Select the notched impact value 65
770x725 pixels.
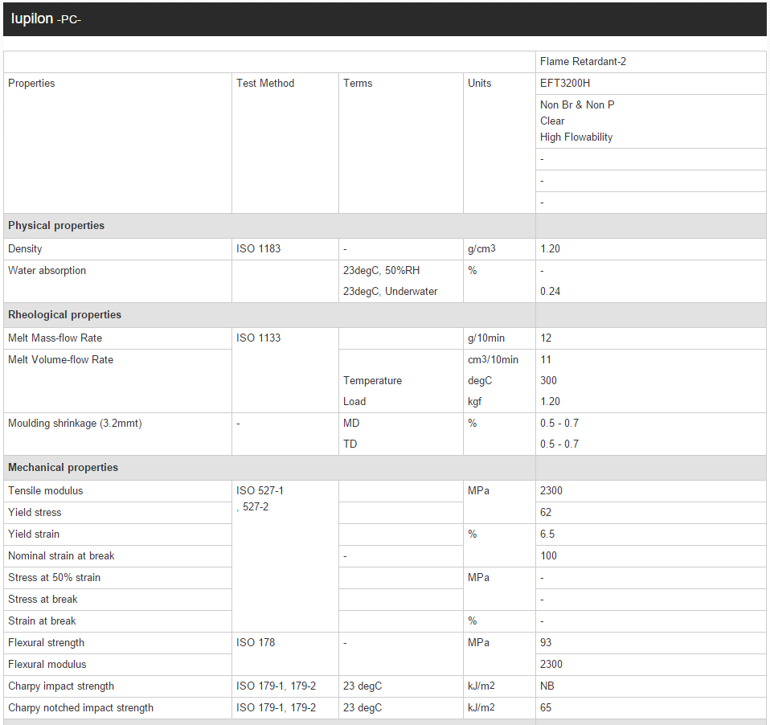546,707
